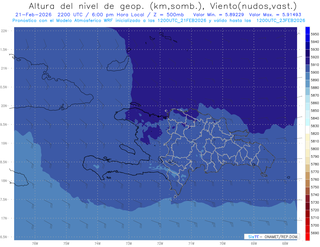Screen dimensions: 320x247
Task: Click the '21N' latitude axis label
Action: pyautogui.click(x=4, y=68)
